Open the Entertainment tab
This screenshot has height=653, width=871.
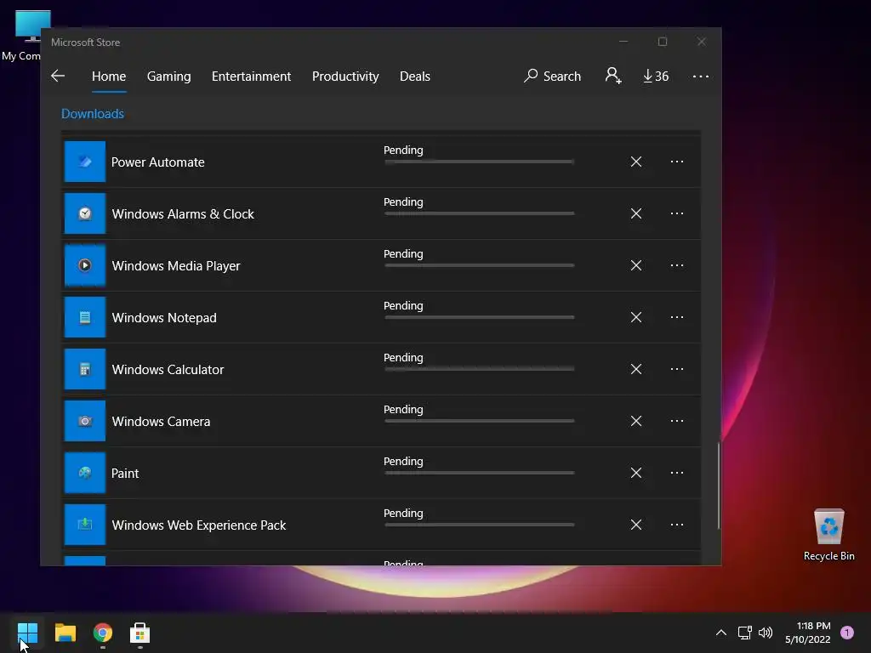(251, 76)
